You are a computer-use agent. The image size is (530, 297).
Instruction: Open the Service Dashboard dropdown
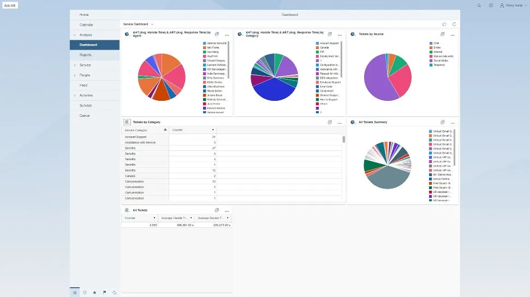pyautogui.click(x=152, y=24)
